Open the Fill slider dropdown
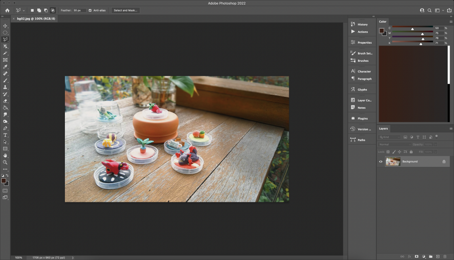 [435, 152]
